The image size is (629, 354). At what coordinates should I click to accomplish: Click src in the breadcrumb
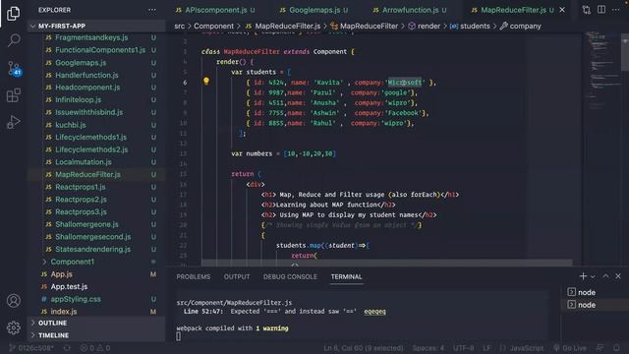[x=179, y=27]
